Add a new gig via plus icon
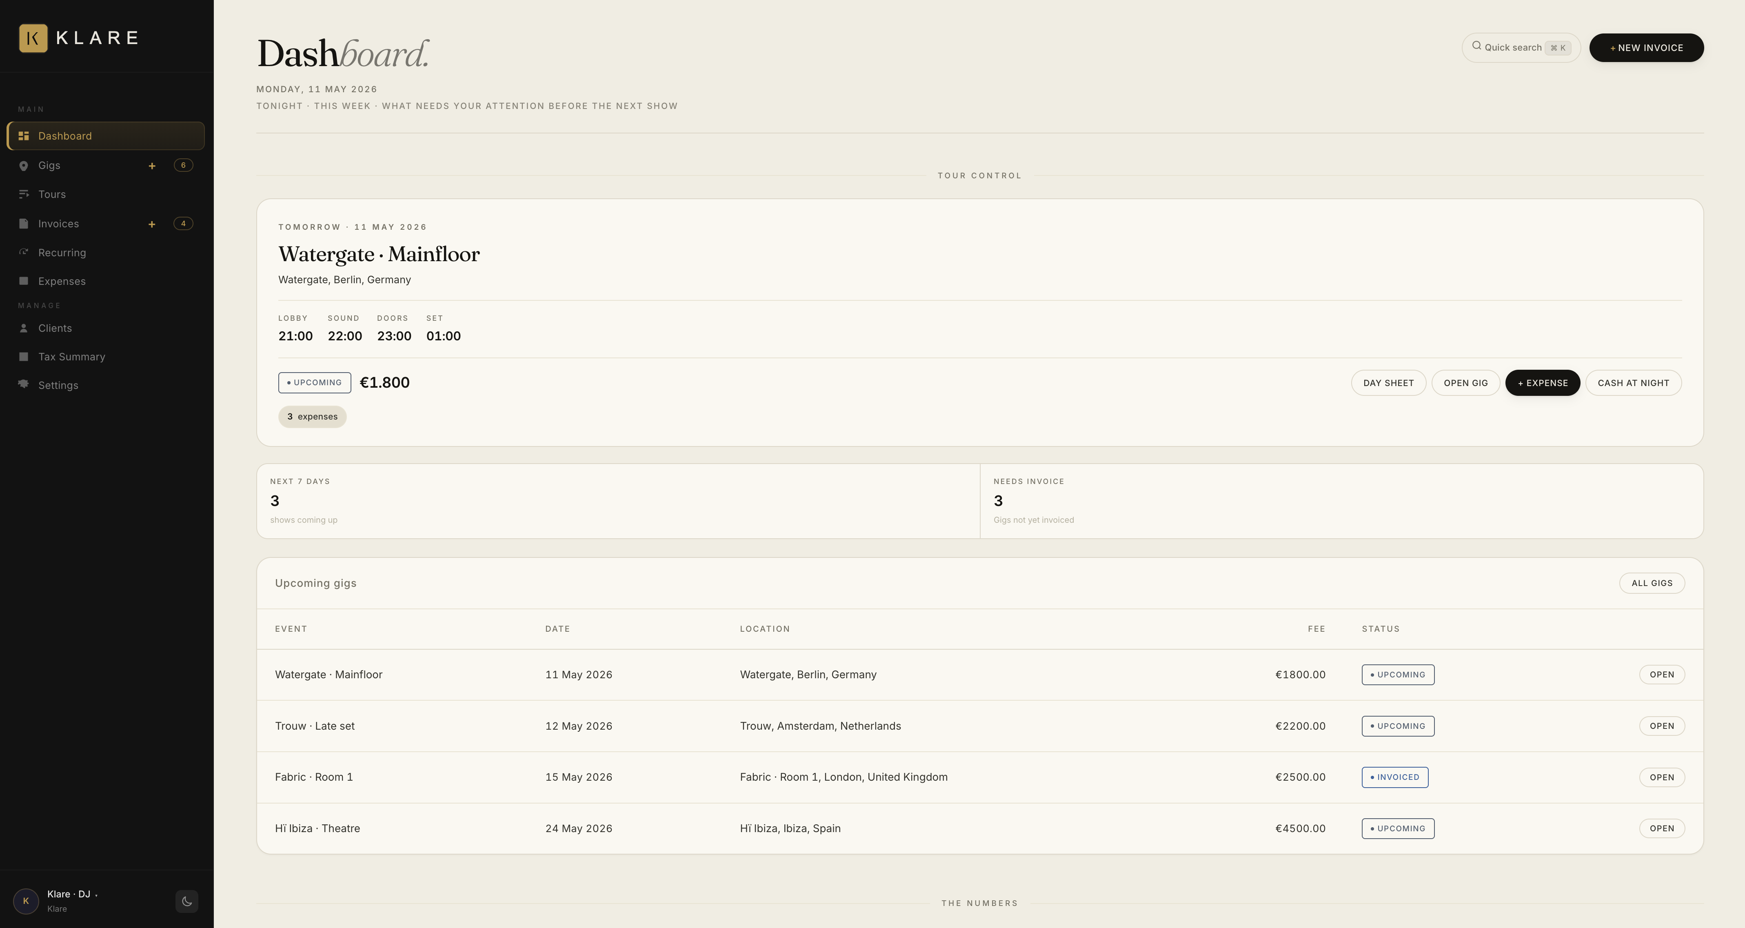The image size is (1745, 928). pos(152,166)
